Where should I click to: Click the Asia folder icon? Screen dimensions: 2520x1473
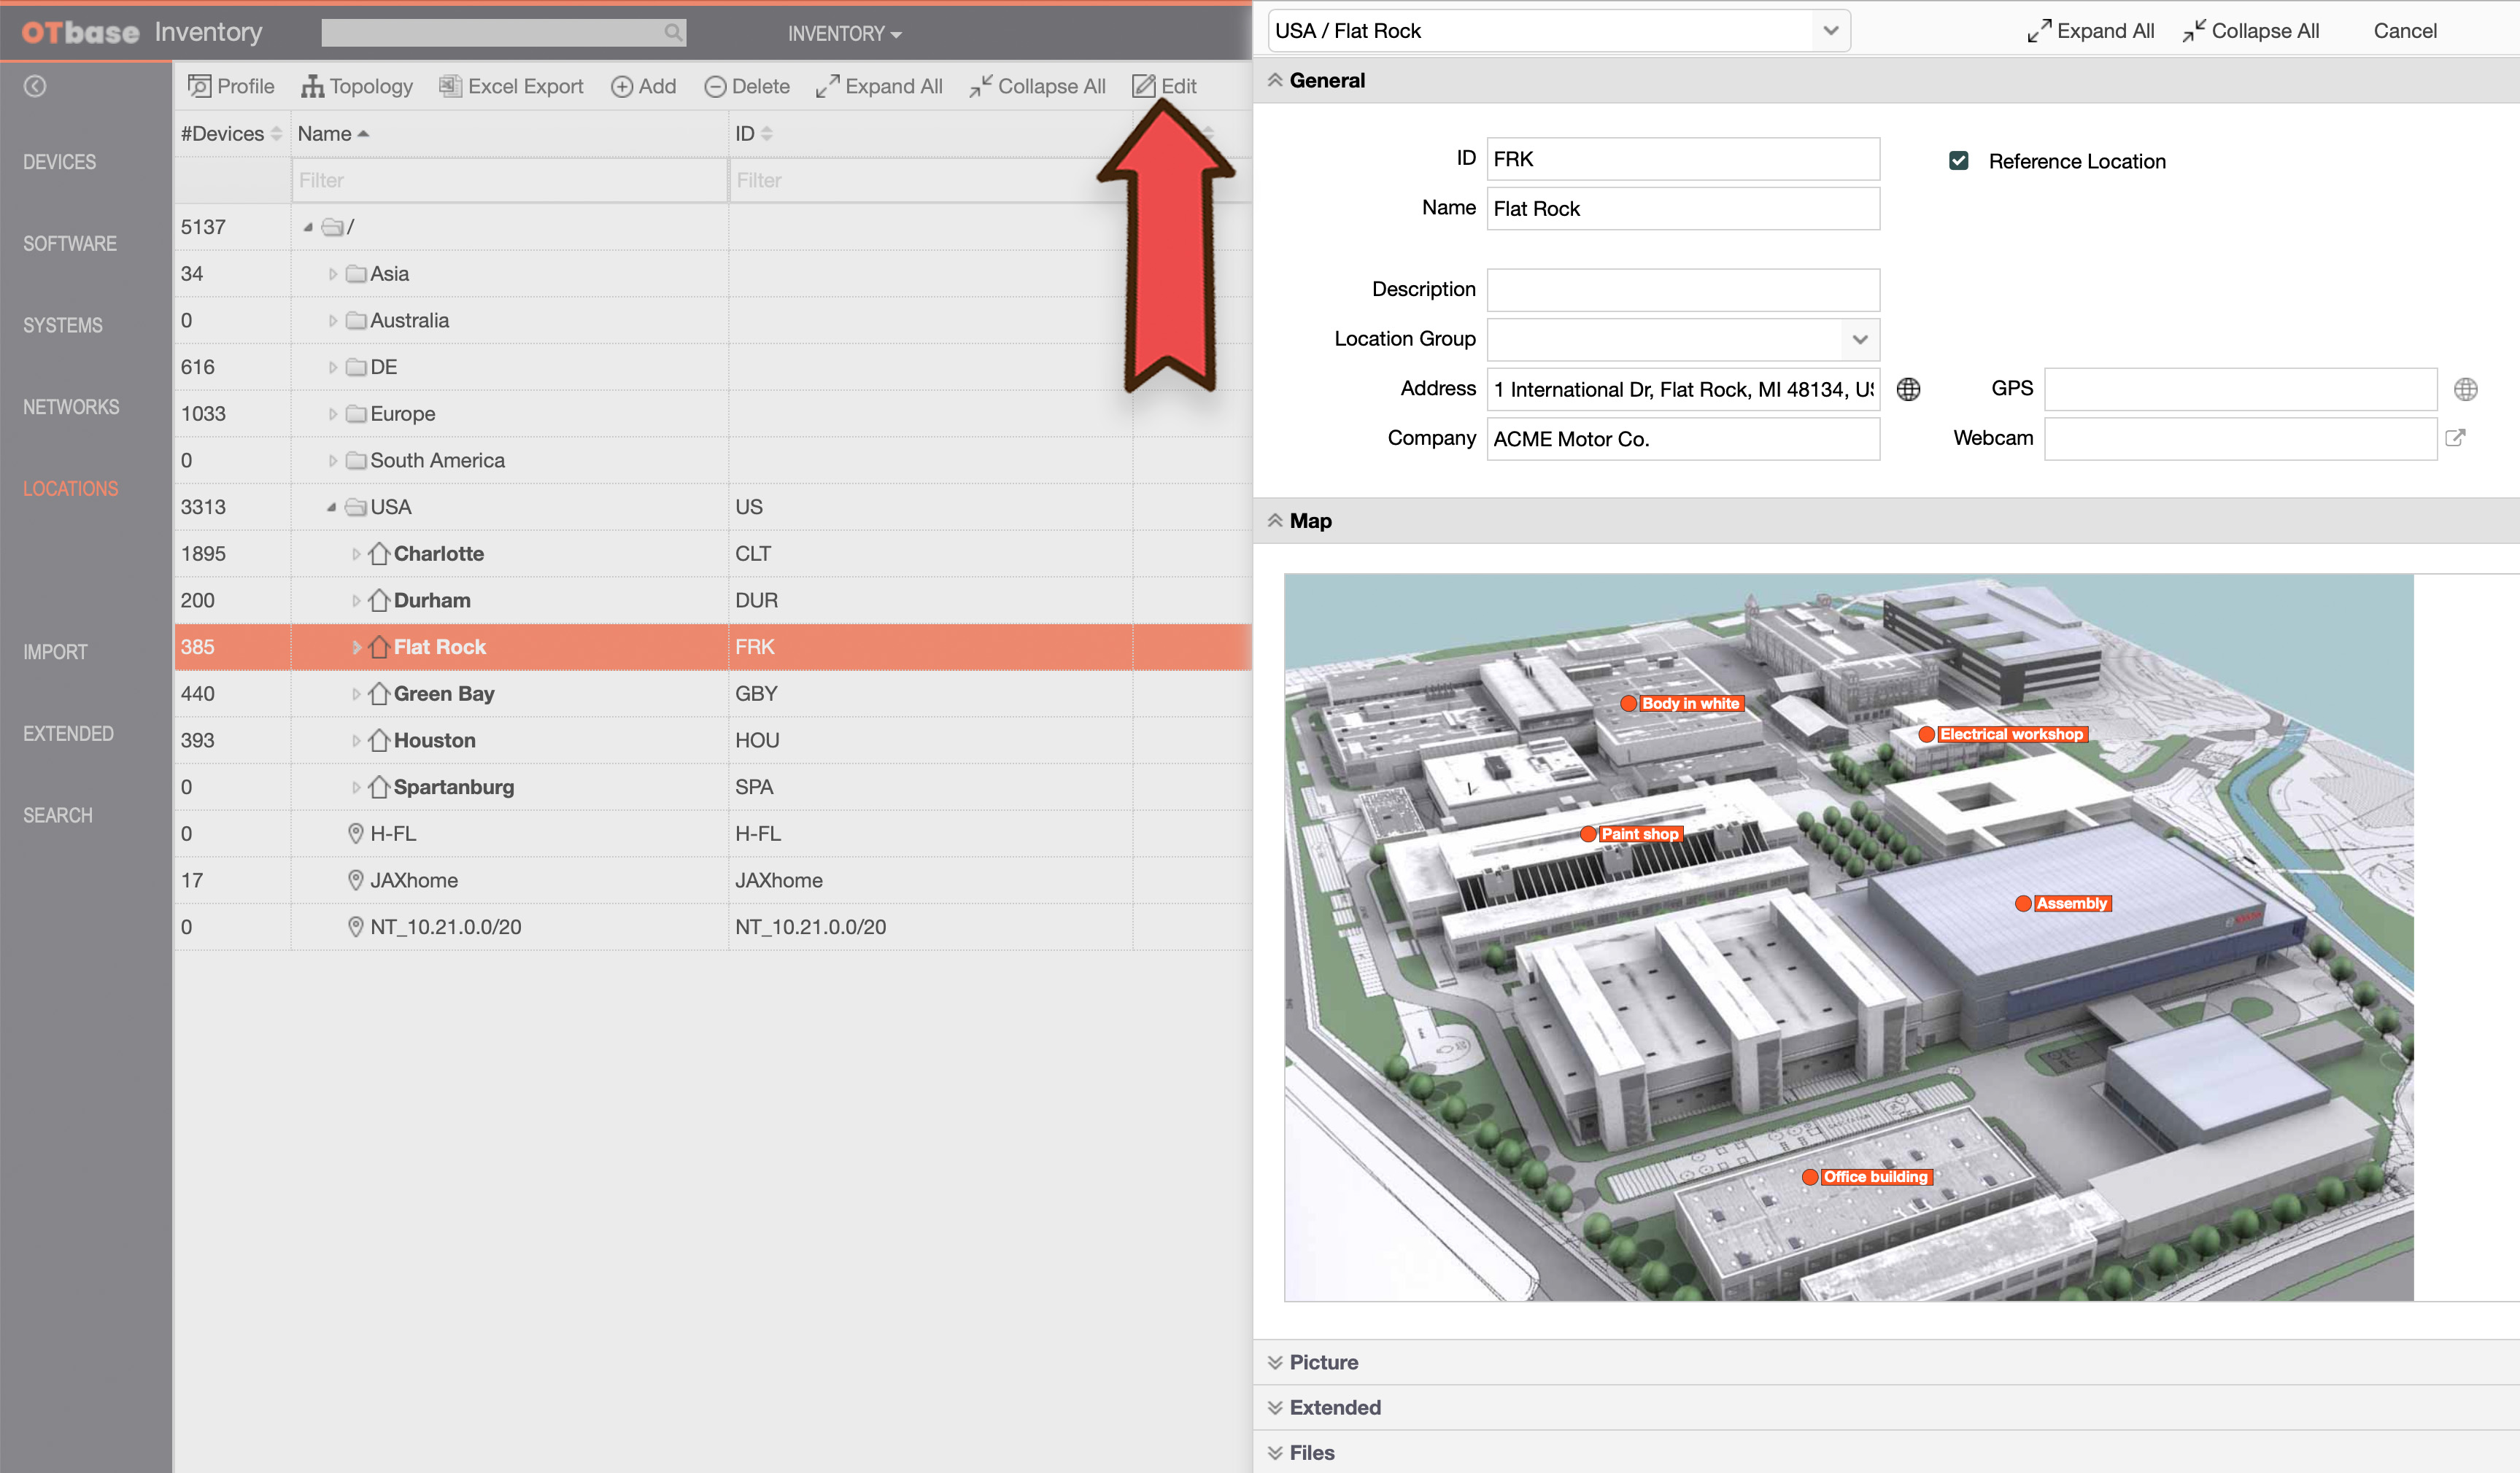point(356,273)
